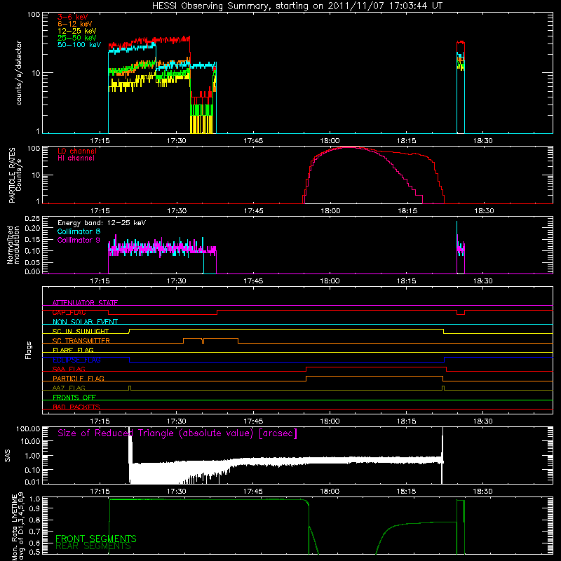The height and width of the screenshot is (561, 561).
Task: Select the REAR SEGMENTS legend label
Action: (93, 546)
